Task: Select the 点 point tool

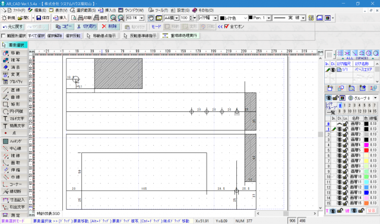Action: [x=14, y=133]
